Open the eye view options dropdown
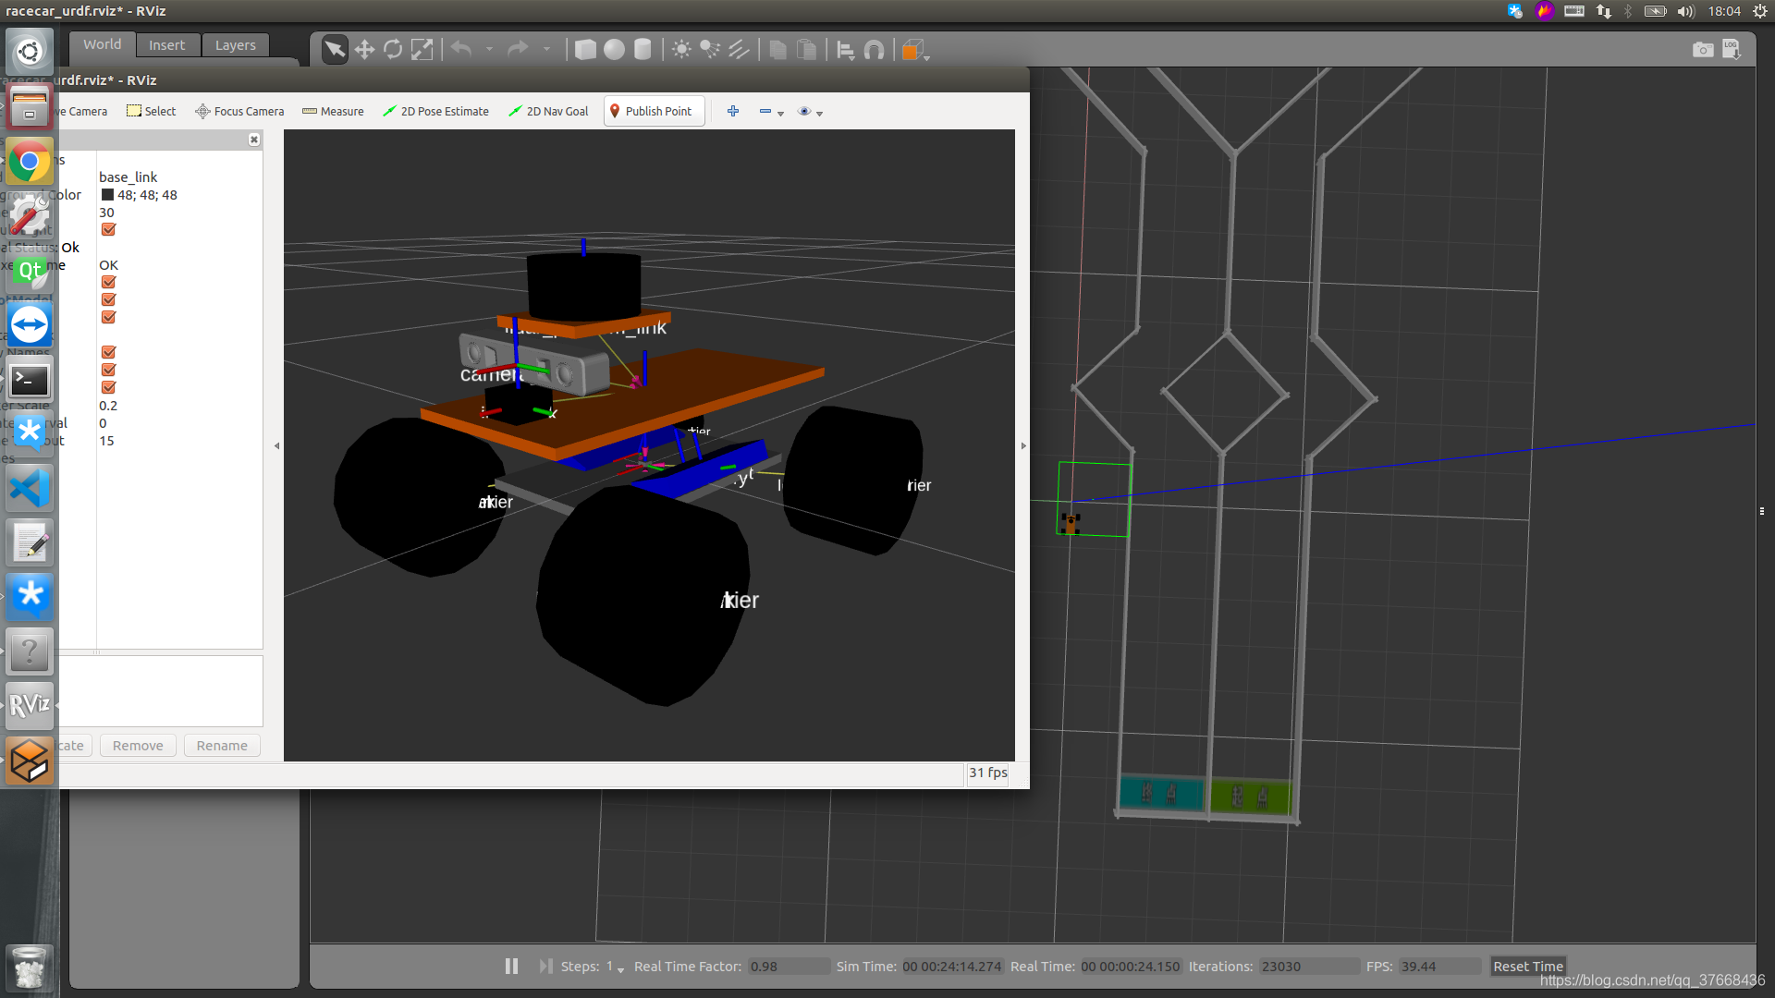The image size is (1775, 998). (819, 113)
